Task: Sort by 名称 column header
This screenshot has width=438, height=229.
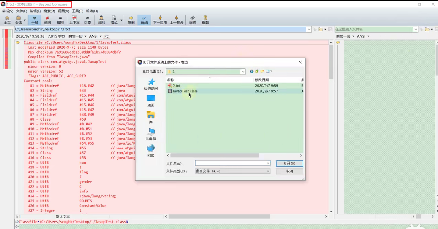Action: tap(210, 80)
